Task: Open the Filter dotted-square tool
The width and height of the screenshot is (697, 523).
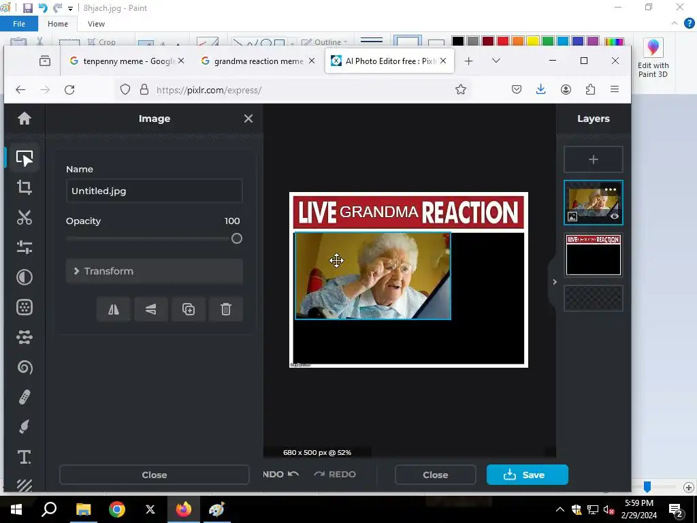Action: pos(25,307)
